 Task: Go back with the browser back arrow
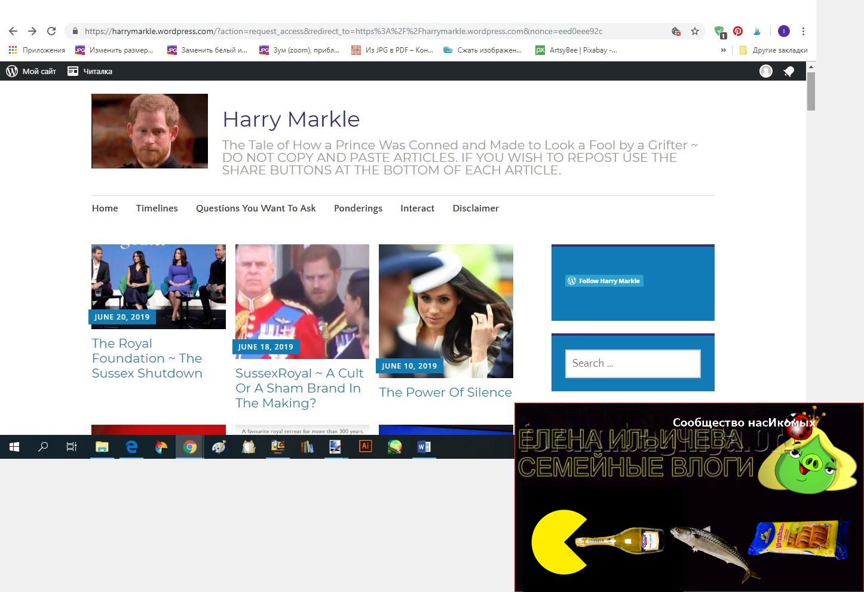[x=13, y=31]
